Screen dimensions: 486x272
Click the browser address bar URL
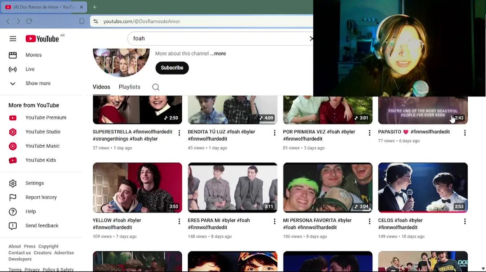142,22
